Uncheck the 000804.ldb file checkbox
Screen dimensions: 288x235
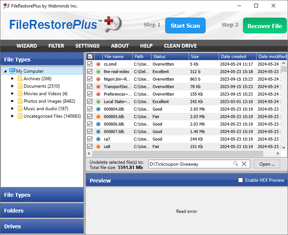(90, 109)
